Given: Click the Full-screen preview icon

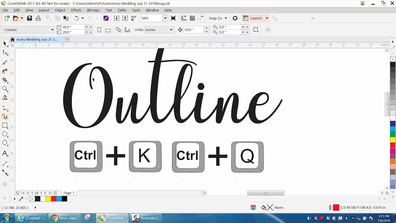Looking at the screenshot, I should [x=173, y=18].
